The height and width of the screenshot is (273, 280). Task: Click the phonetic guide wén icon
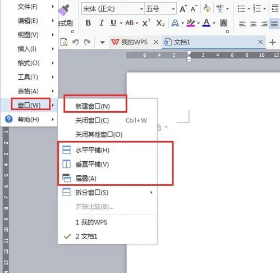pos(220,8)
